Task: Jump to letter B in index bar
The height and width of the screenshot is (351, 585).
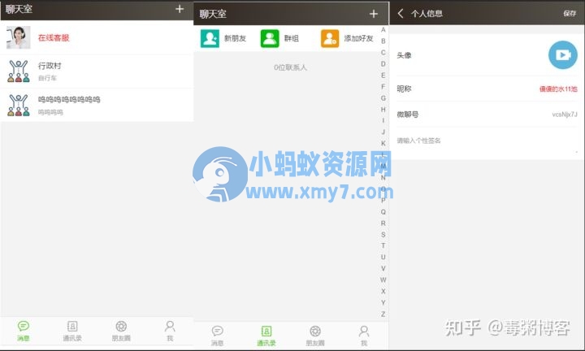Action: (x=383, y=41)
